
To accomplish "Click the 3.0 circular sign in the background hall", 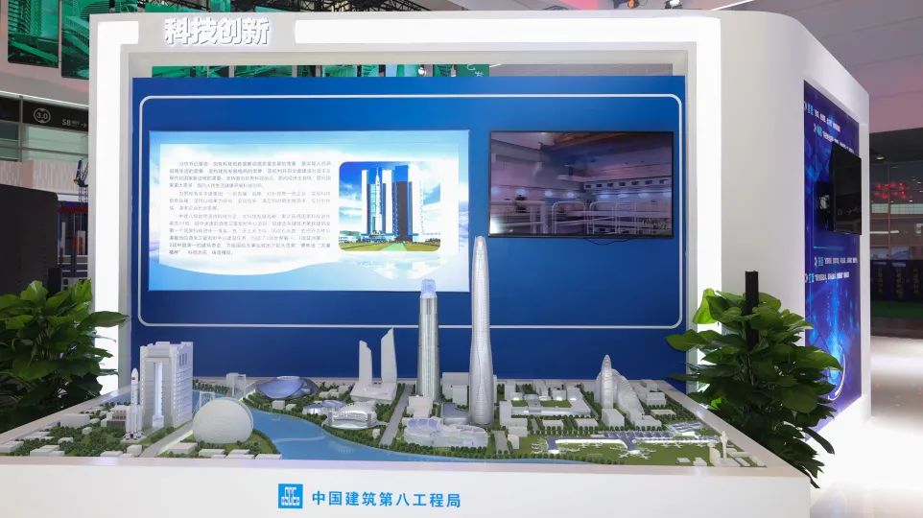I will click(x=42, y=115).
